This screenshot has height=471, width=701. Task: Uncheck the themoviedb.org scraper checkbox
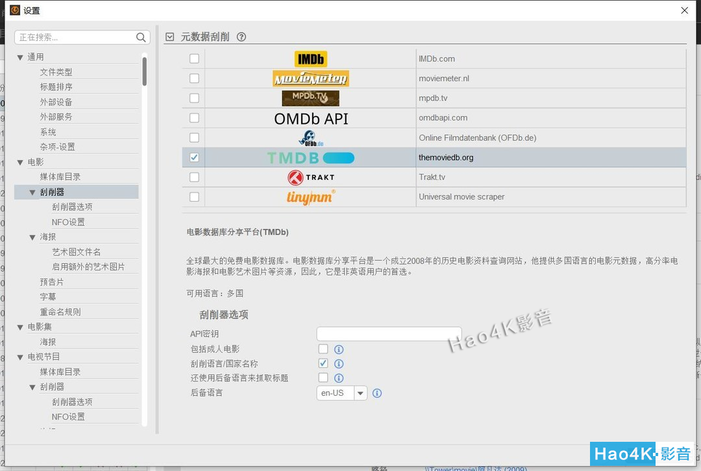[194, 157]
